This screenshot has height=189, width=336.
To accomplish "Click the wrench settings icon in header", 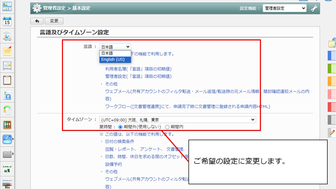I will [314, 8].
